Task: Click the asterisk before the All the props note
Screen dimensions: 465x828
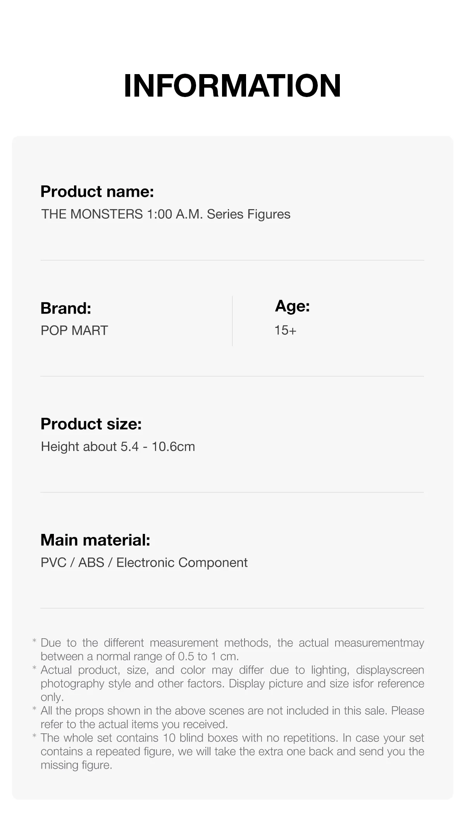Action: pyautogui.click(x=34, y=710)
